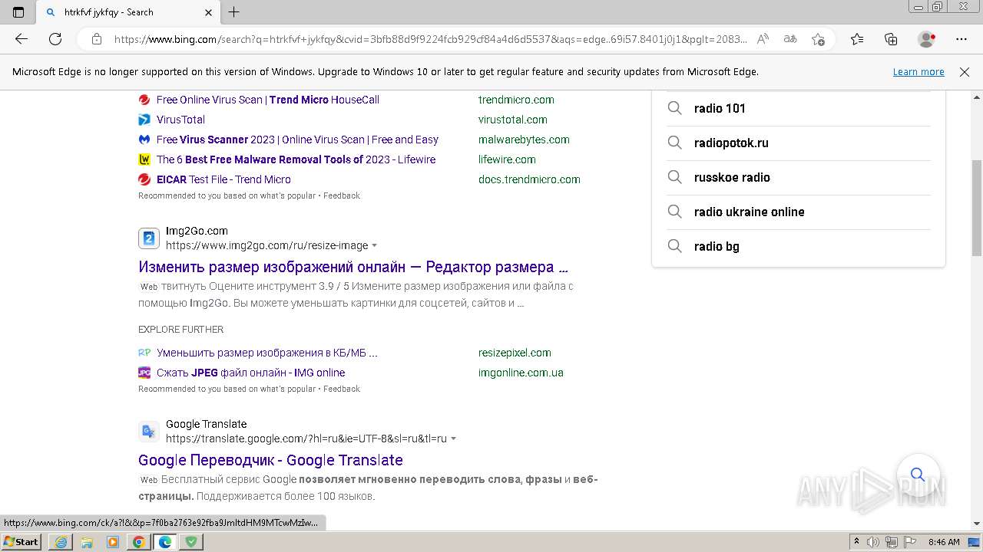983x552 pixels.
Task: Expand the translate.google.com URL dropdown arrow
Action: point(453,439)
